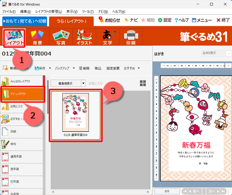Click the 削除 delete button
Viewport: 232px width, 195px height.
[x=84, y=68]
